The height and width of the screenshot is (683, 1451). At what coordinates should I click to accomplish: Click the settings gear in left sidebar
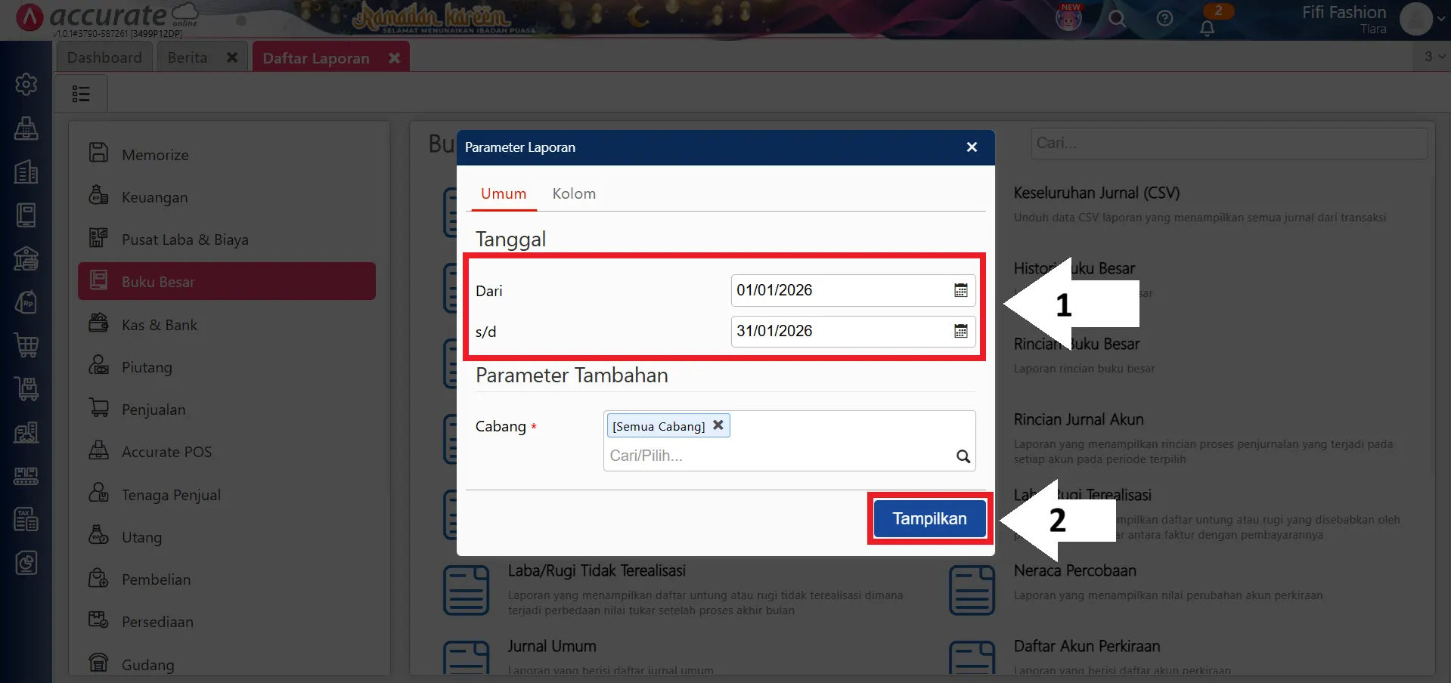click(26, 84)
